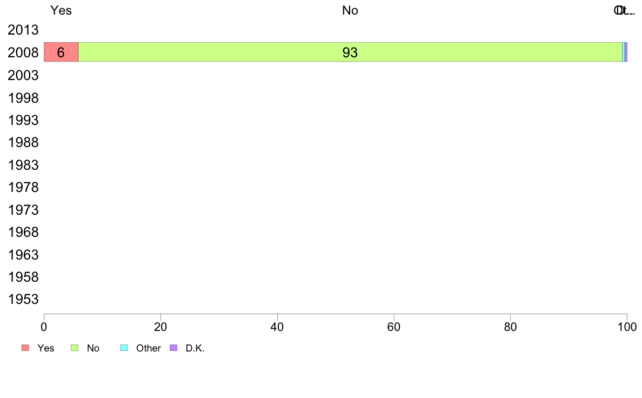The height and width of the screenshot is (398, 642).
Task: Click the D.K. legend text
Action: pos(195,348)
